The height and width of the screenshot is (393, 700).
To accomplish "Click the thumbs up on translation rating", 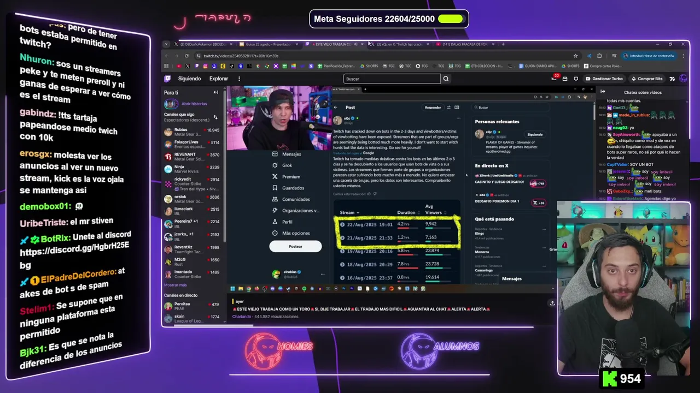I will tap(369, 194).
